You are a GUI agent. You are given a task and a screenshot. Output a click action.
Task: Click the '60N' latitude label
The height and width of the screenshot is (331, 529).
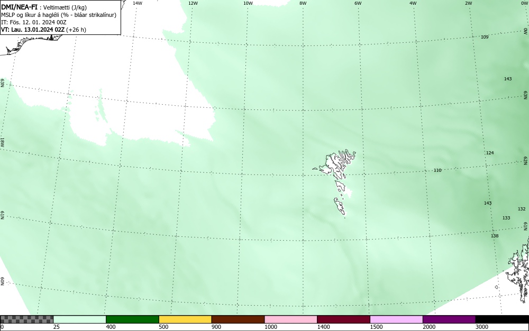(x=2, y=281)
